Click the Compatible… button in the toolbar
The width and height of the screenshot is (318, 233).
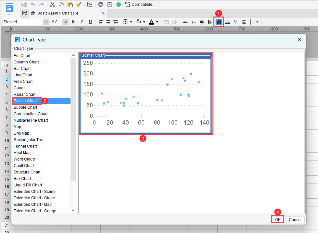click(140, 5)
